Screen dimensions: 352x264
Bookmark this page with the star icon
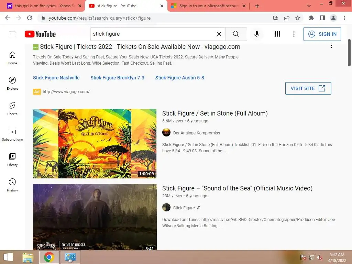tap(297, 18)
